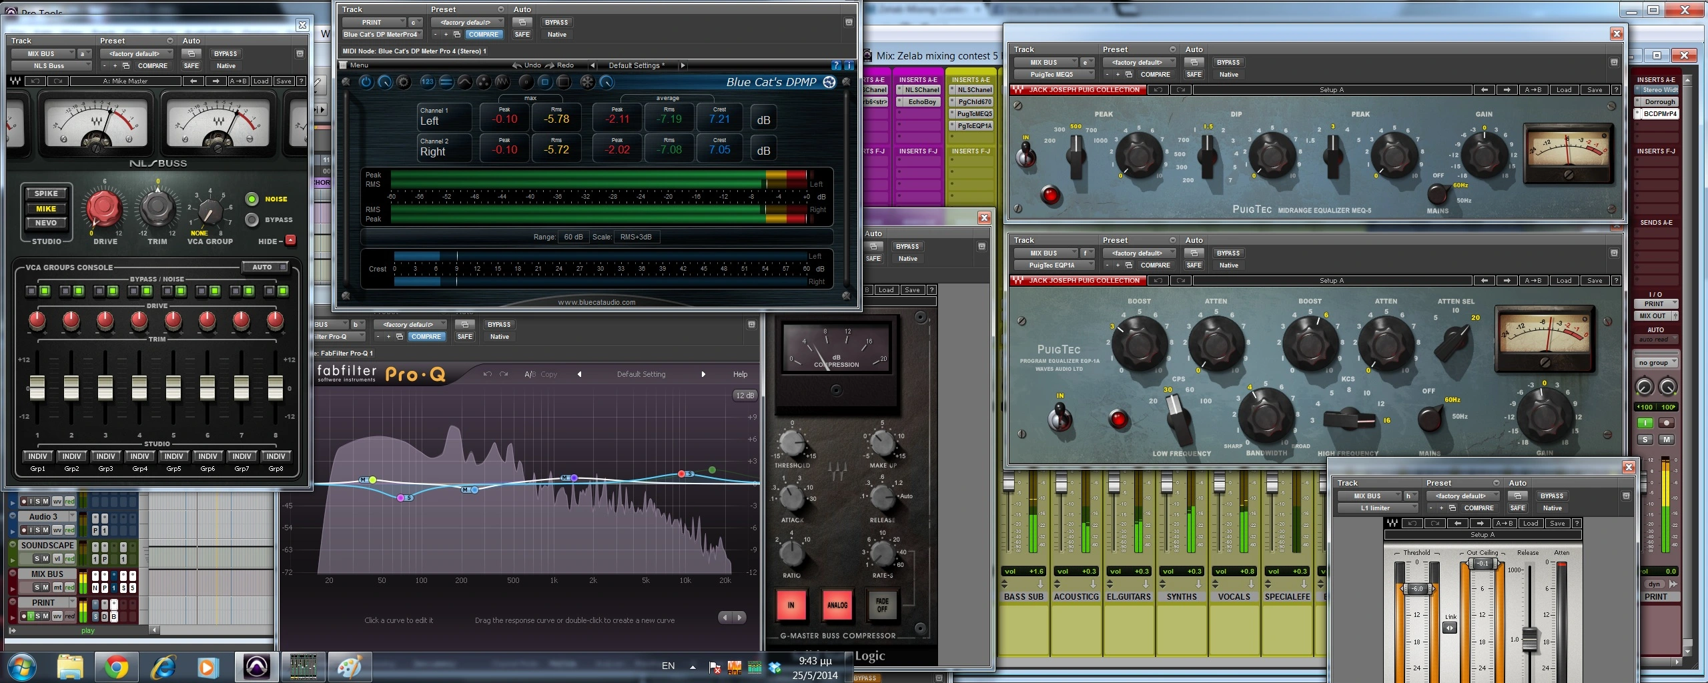Open Blue Cat DPMP settings gear icon

[404, 82]
